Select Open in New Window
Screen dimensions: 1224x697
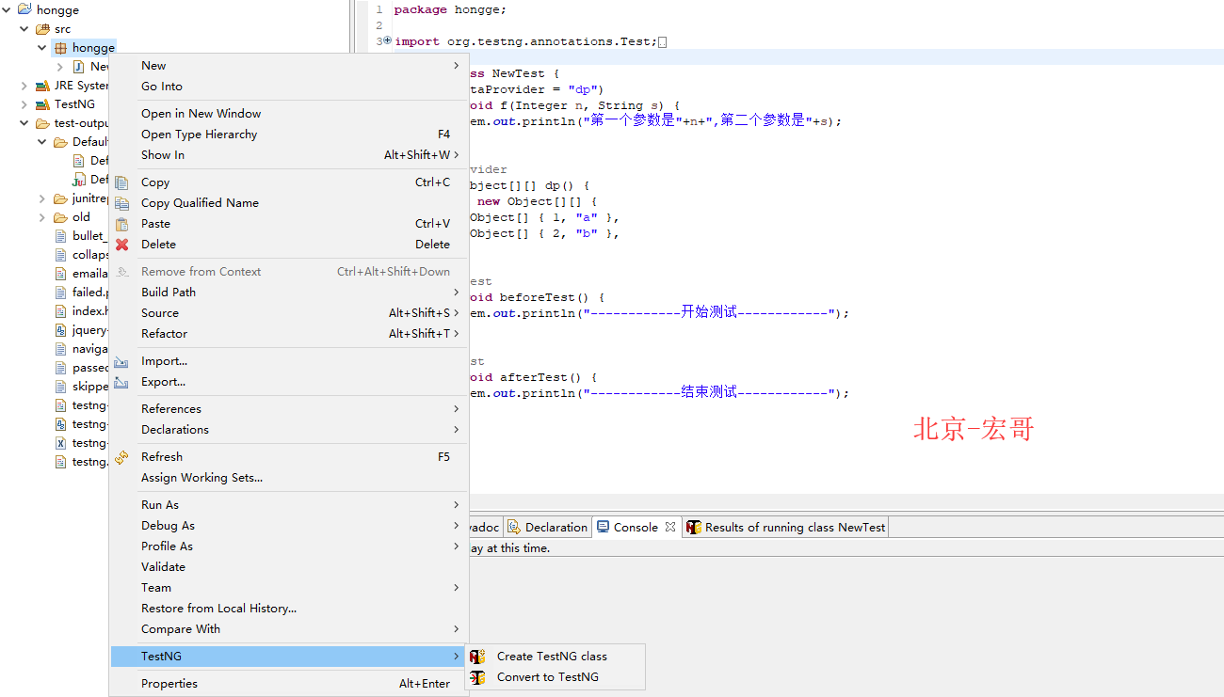click(288, 114)
